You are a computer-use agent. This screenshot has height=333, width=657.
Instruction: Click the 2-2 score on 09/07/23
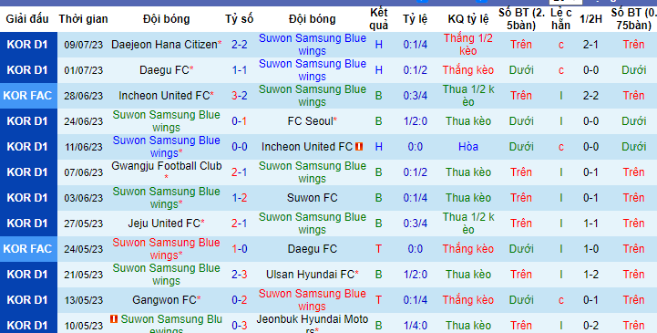(x=240, y=45)
